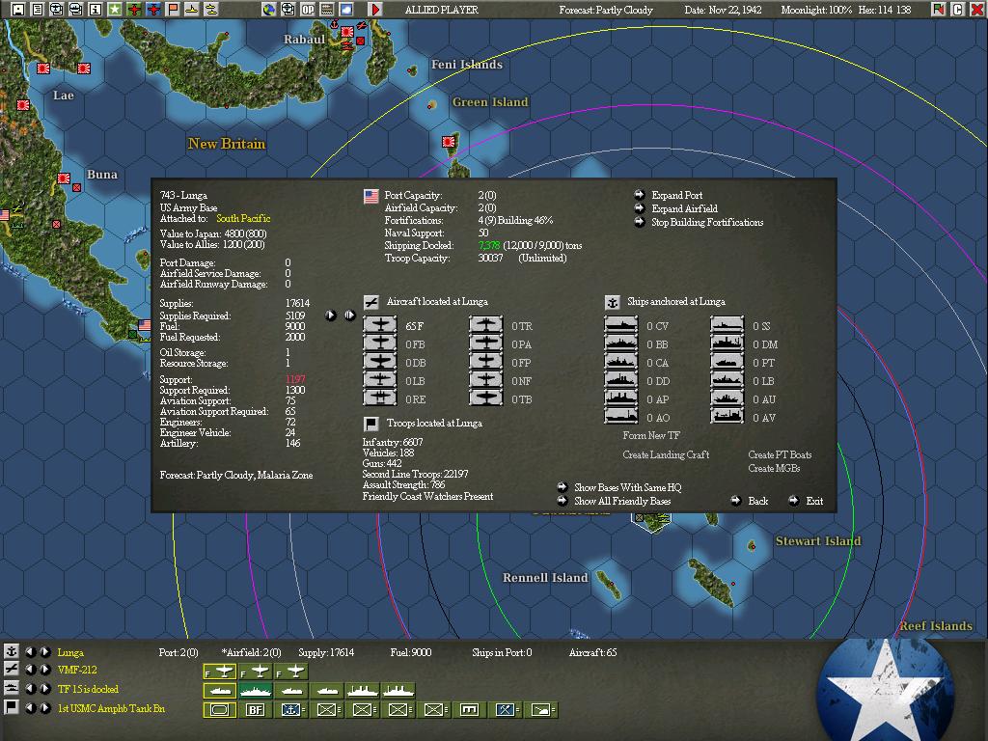The width and height of the screenshot is (988, 741).
Task: Open the cloud weather icon in toolbar
Action: coord(346,9)
